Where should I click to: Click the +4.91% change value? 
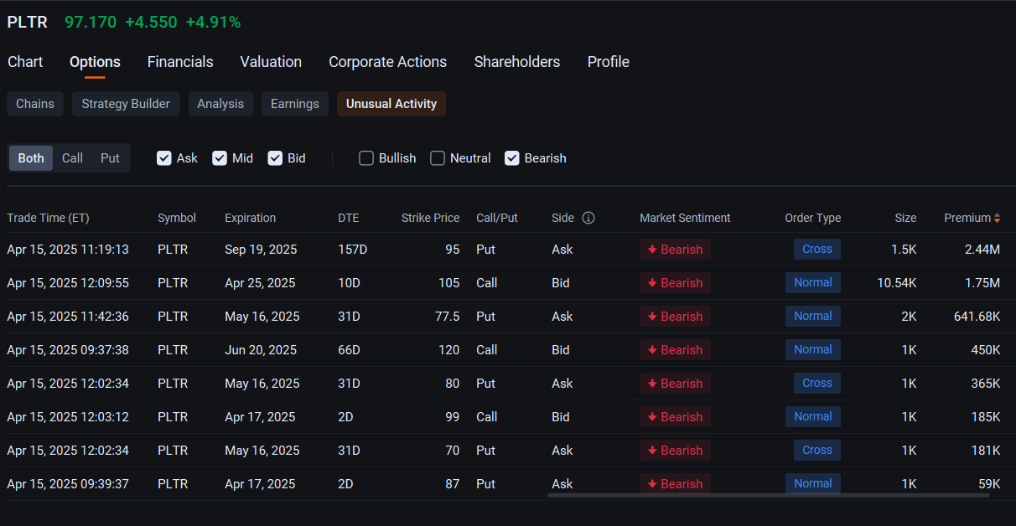tap(213, 23)
